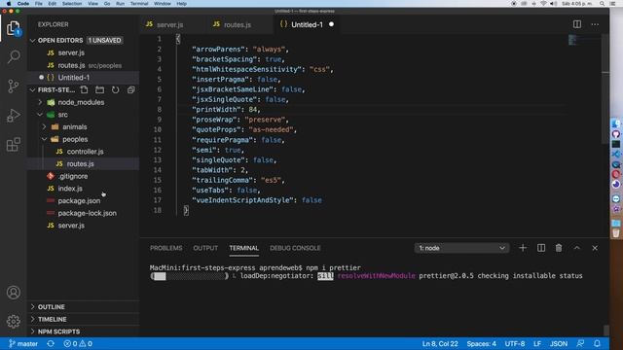Click 'JSON' language mode selector
623x350 pixels.
559,343
